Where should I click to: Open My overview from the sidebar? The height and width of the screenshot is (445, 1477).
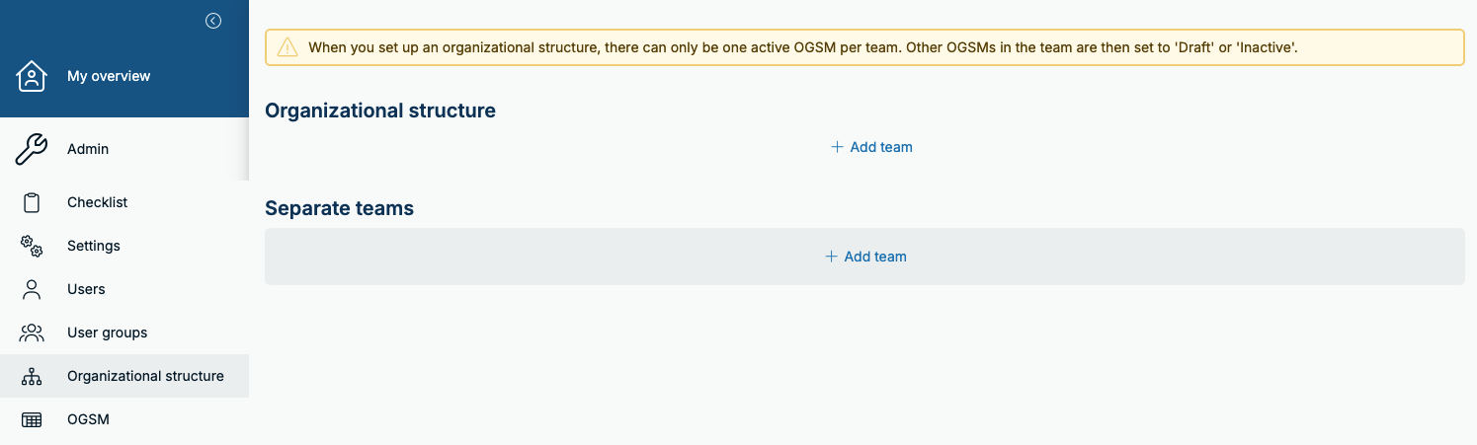[x=109, y=76]
